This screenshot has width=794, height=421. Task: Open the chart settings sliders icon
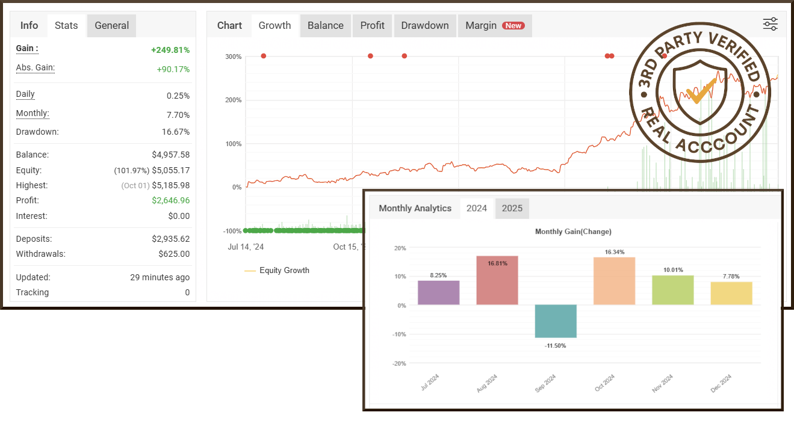pos(770,24)
